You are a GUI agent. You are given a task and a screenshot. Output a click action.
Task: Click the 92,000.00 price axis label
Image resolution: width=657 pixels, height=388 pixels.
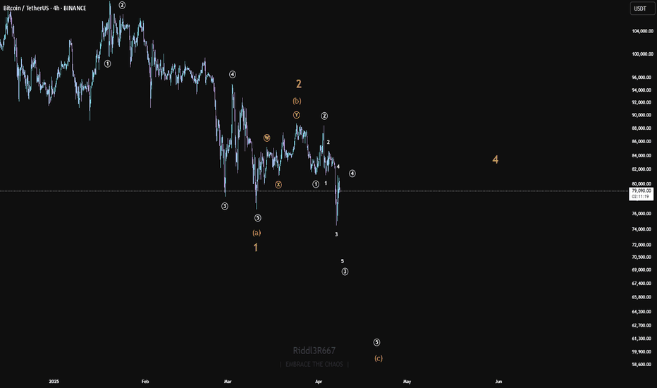pyautogui.click(x=642, y=102)
